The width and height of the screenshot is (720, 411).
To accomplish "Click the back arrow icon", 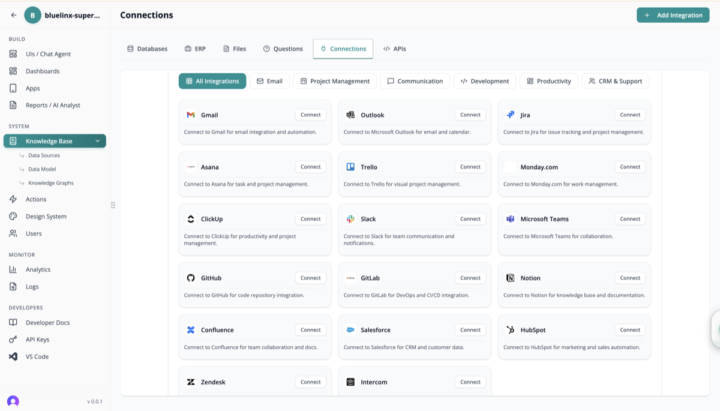I will (14, 15).
